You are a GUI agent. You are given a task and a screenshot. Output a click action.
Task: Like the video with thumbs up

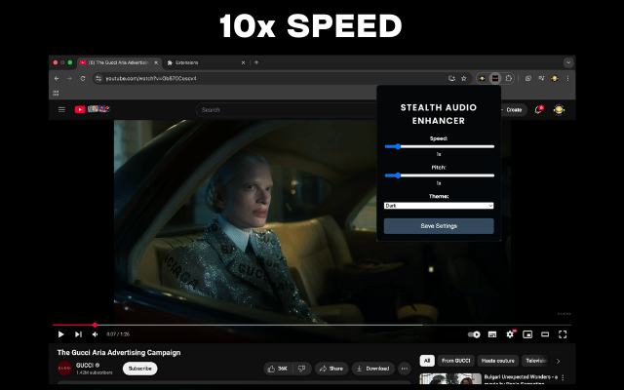[x=278, y=369]
